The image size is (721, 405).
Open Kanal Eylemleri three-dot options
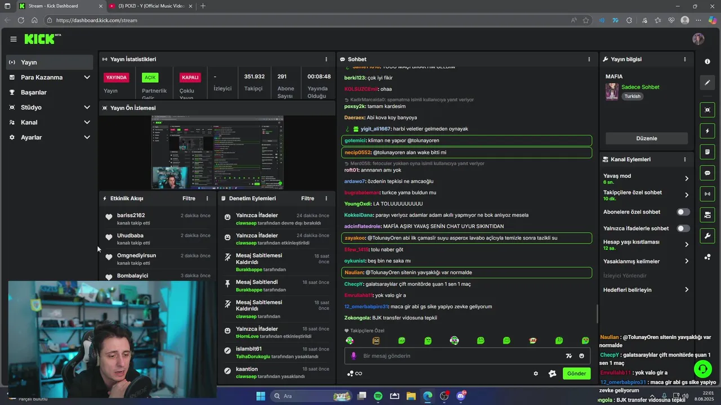click(685, 159)
